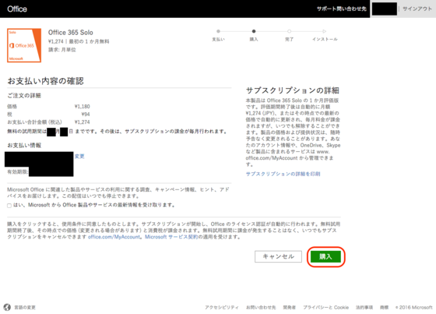Viewport: 436px width, 314px height.
Task: Click the globe language icon in footer
Action: coord(7,307)
